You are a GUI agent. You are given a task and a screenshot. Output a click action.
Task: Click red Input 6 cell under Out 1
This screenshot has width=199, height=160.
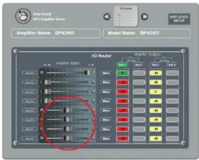click(x=122, y=120)
